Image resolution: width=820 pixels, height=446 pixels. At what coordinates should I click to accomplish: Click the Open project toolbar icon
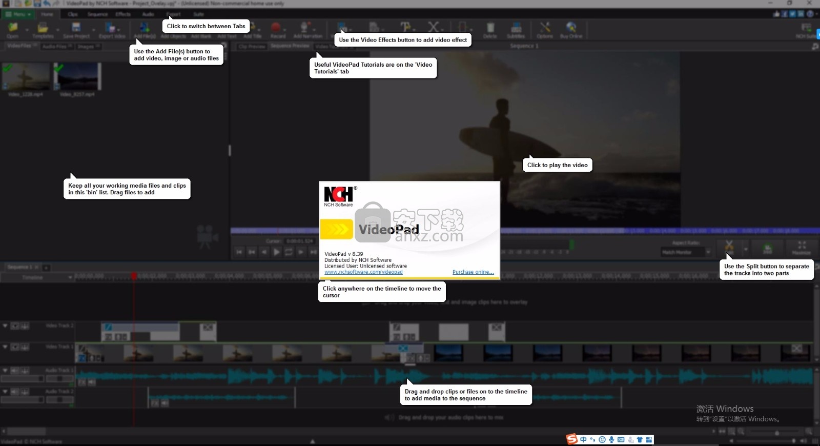point(13,27)
